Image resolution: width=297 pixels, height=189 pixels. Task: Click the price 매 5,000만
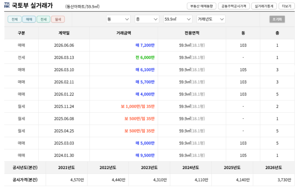145,143
